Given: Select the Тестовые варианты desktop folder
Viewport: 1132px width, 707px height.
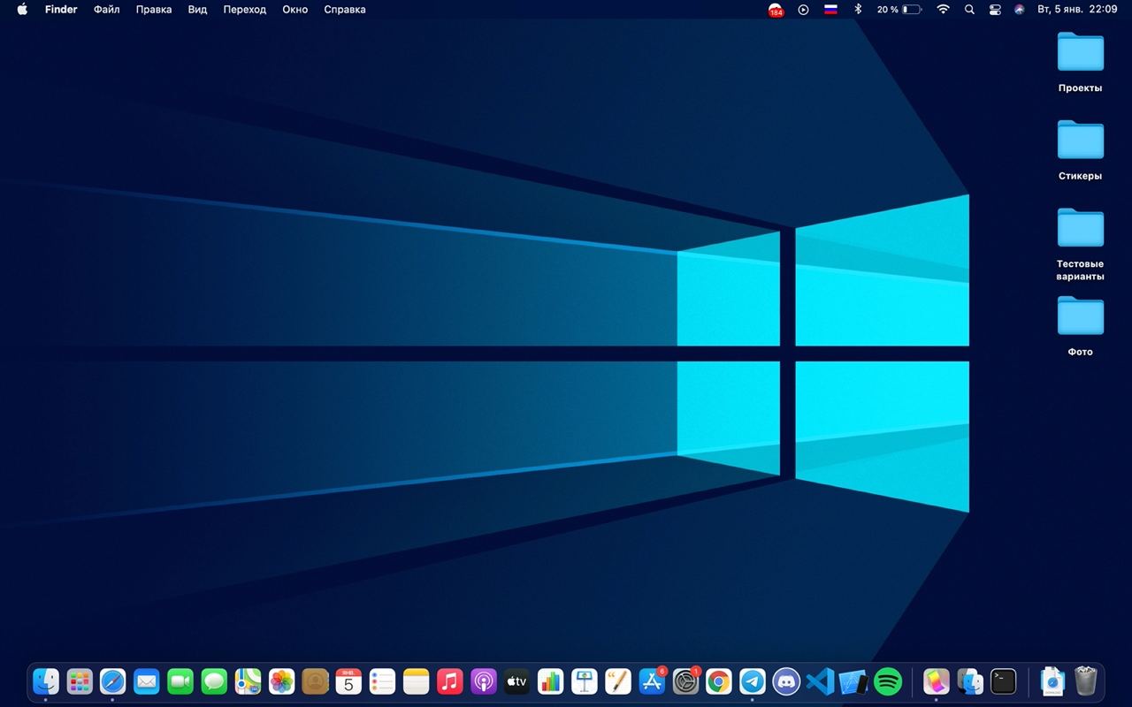Looking at the screenshot, I should point(1080,244).
